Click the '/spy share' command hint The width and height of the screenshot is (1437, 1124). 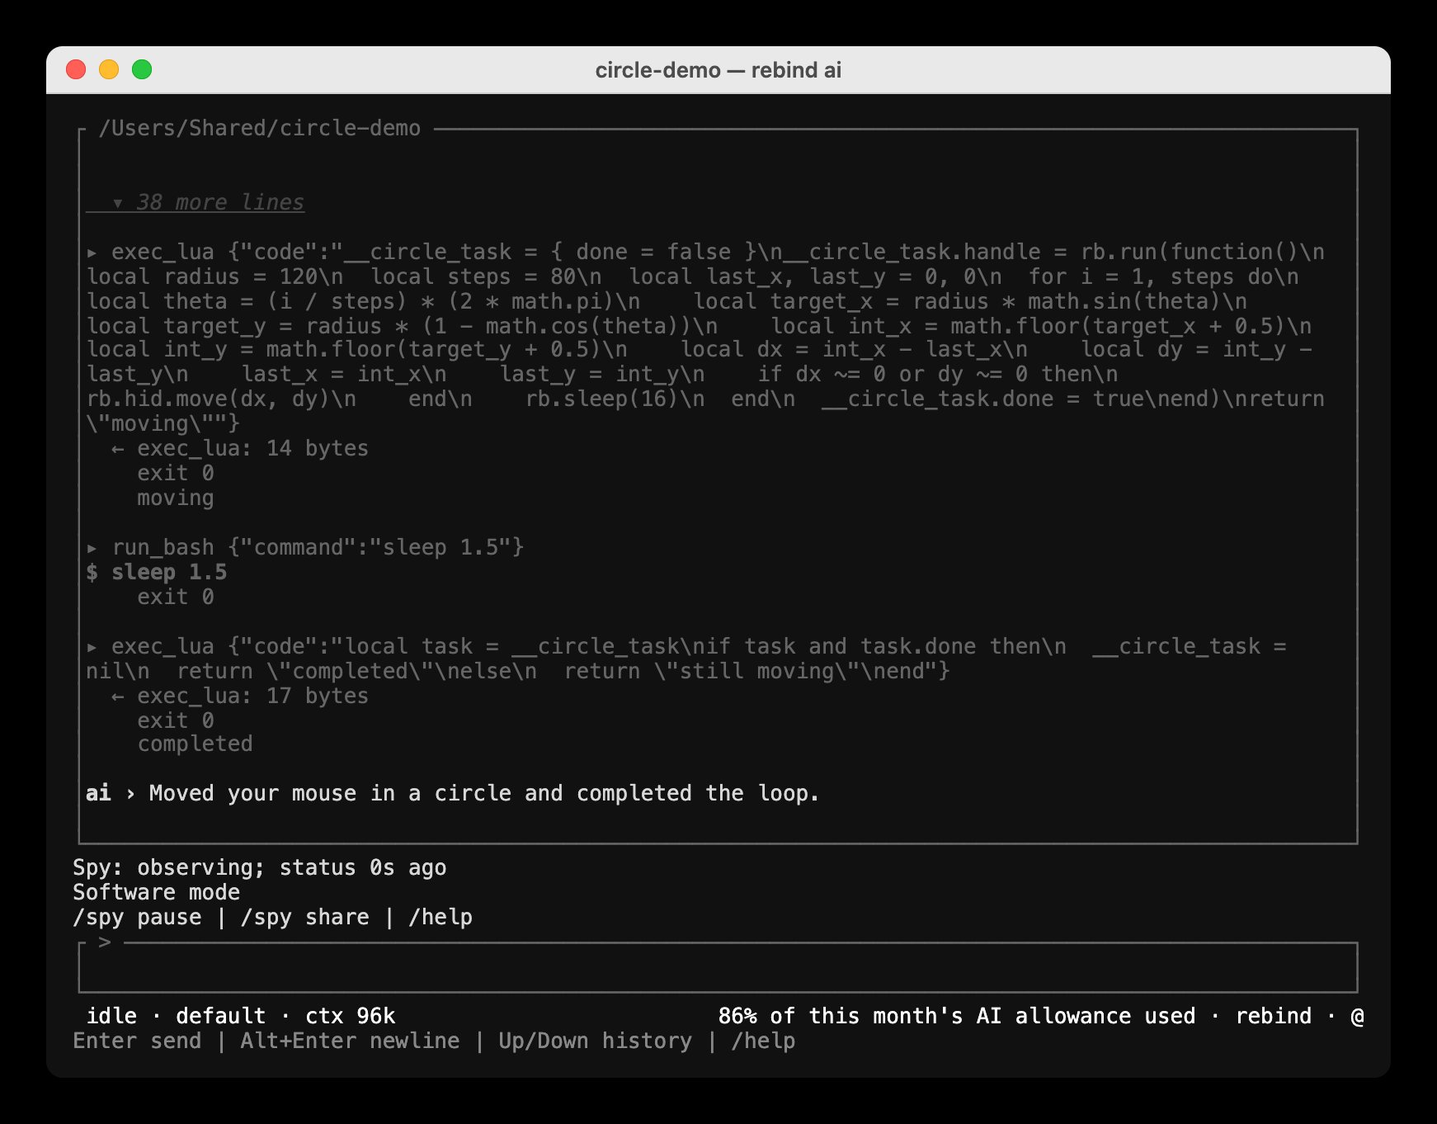(x=305, y=917)
